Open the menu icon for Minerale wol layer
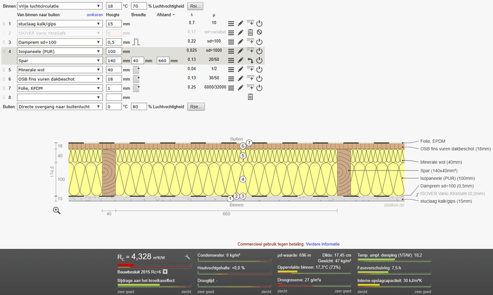 point(230,70)
